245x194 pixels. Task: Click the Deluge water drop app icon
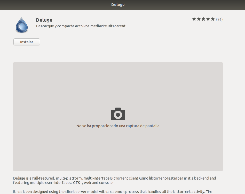[22, 25]
